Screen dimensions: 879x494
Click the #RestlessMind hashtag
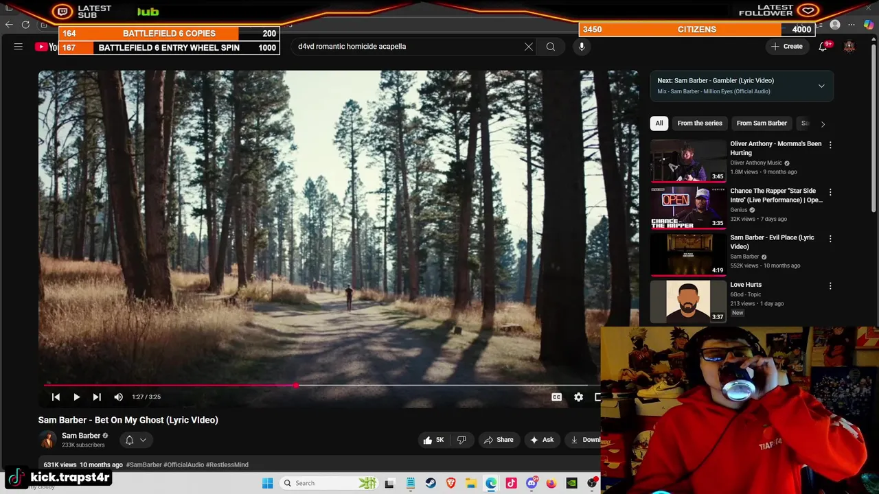click(x=227, y=464)
